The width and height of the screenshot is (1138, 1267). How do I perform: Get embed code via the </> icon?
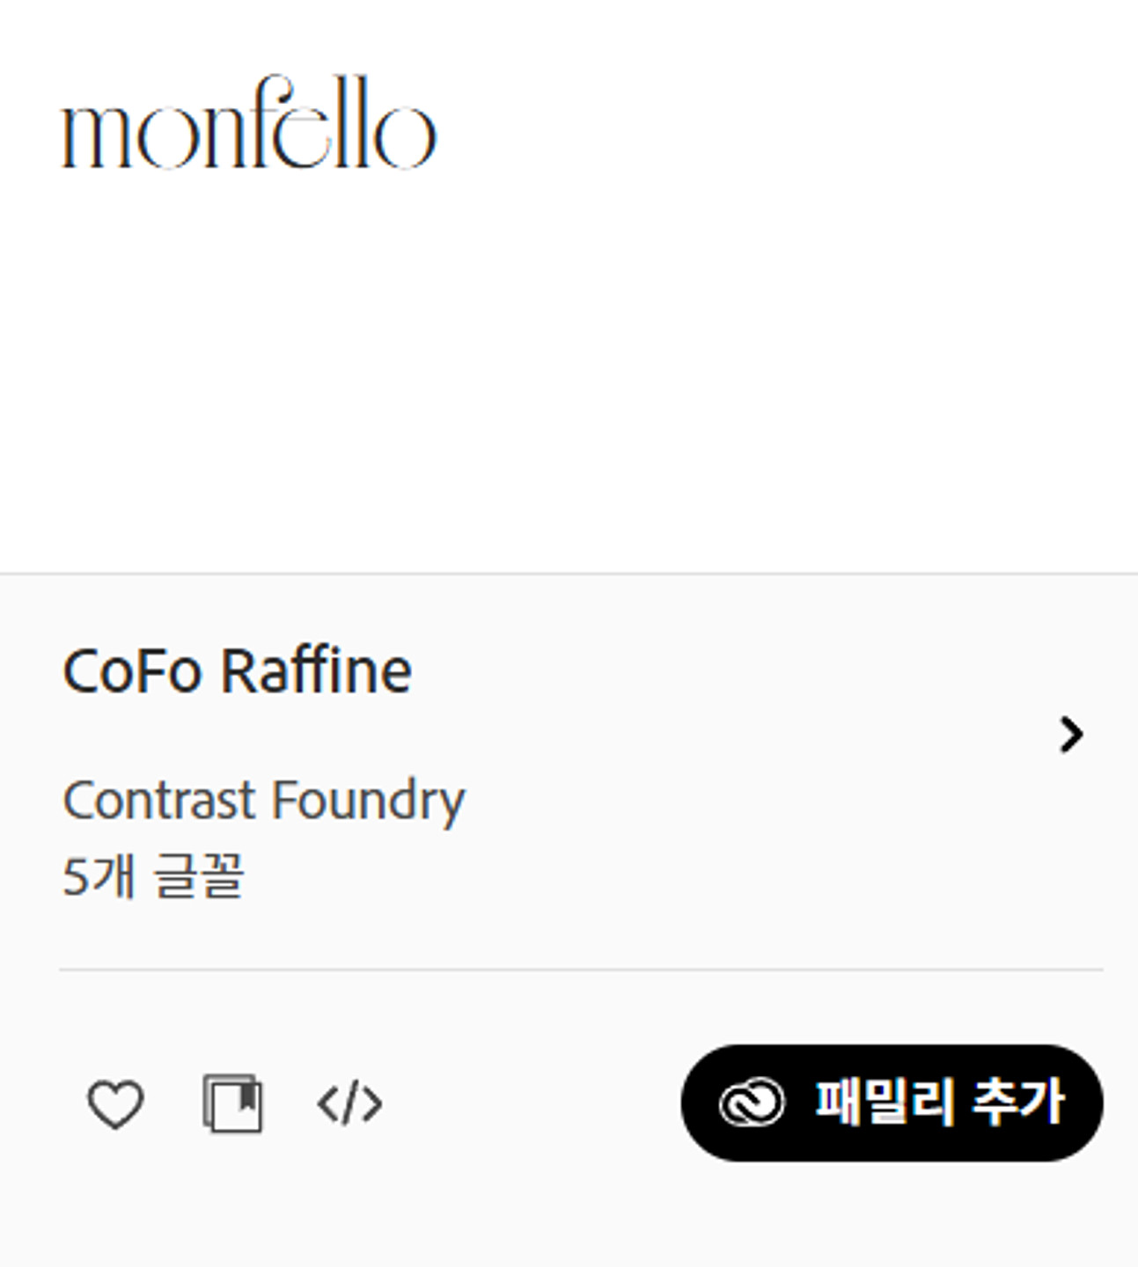(349, 1103)
